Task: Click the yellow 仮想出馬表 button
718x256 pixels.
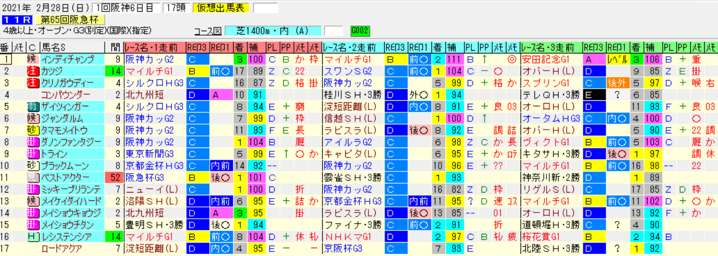Action: (220, 8)
